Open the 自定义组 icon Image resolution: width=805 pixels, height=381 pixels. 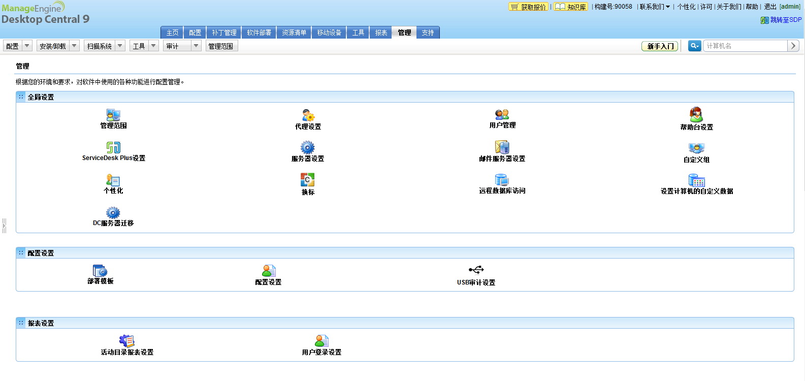pos(696,148)
